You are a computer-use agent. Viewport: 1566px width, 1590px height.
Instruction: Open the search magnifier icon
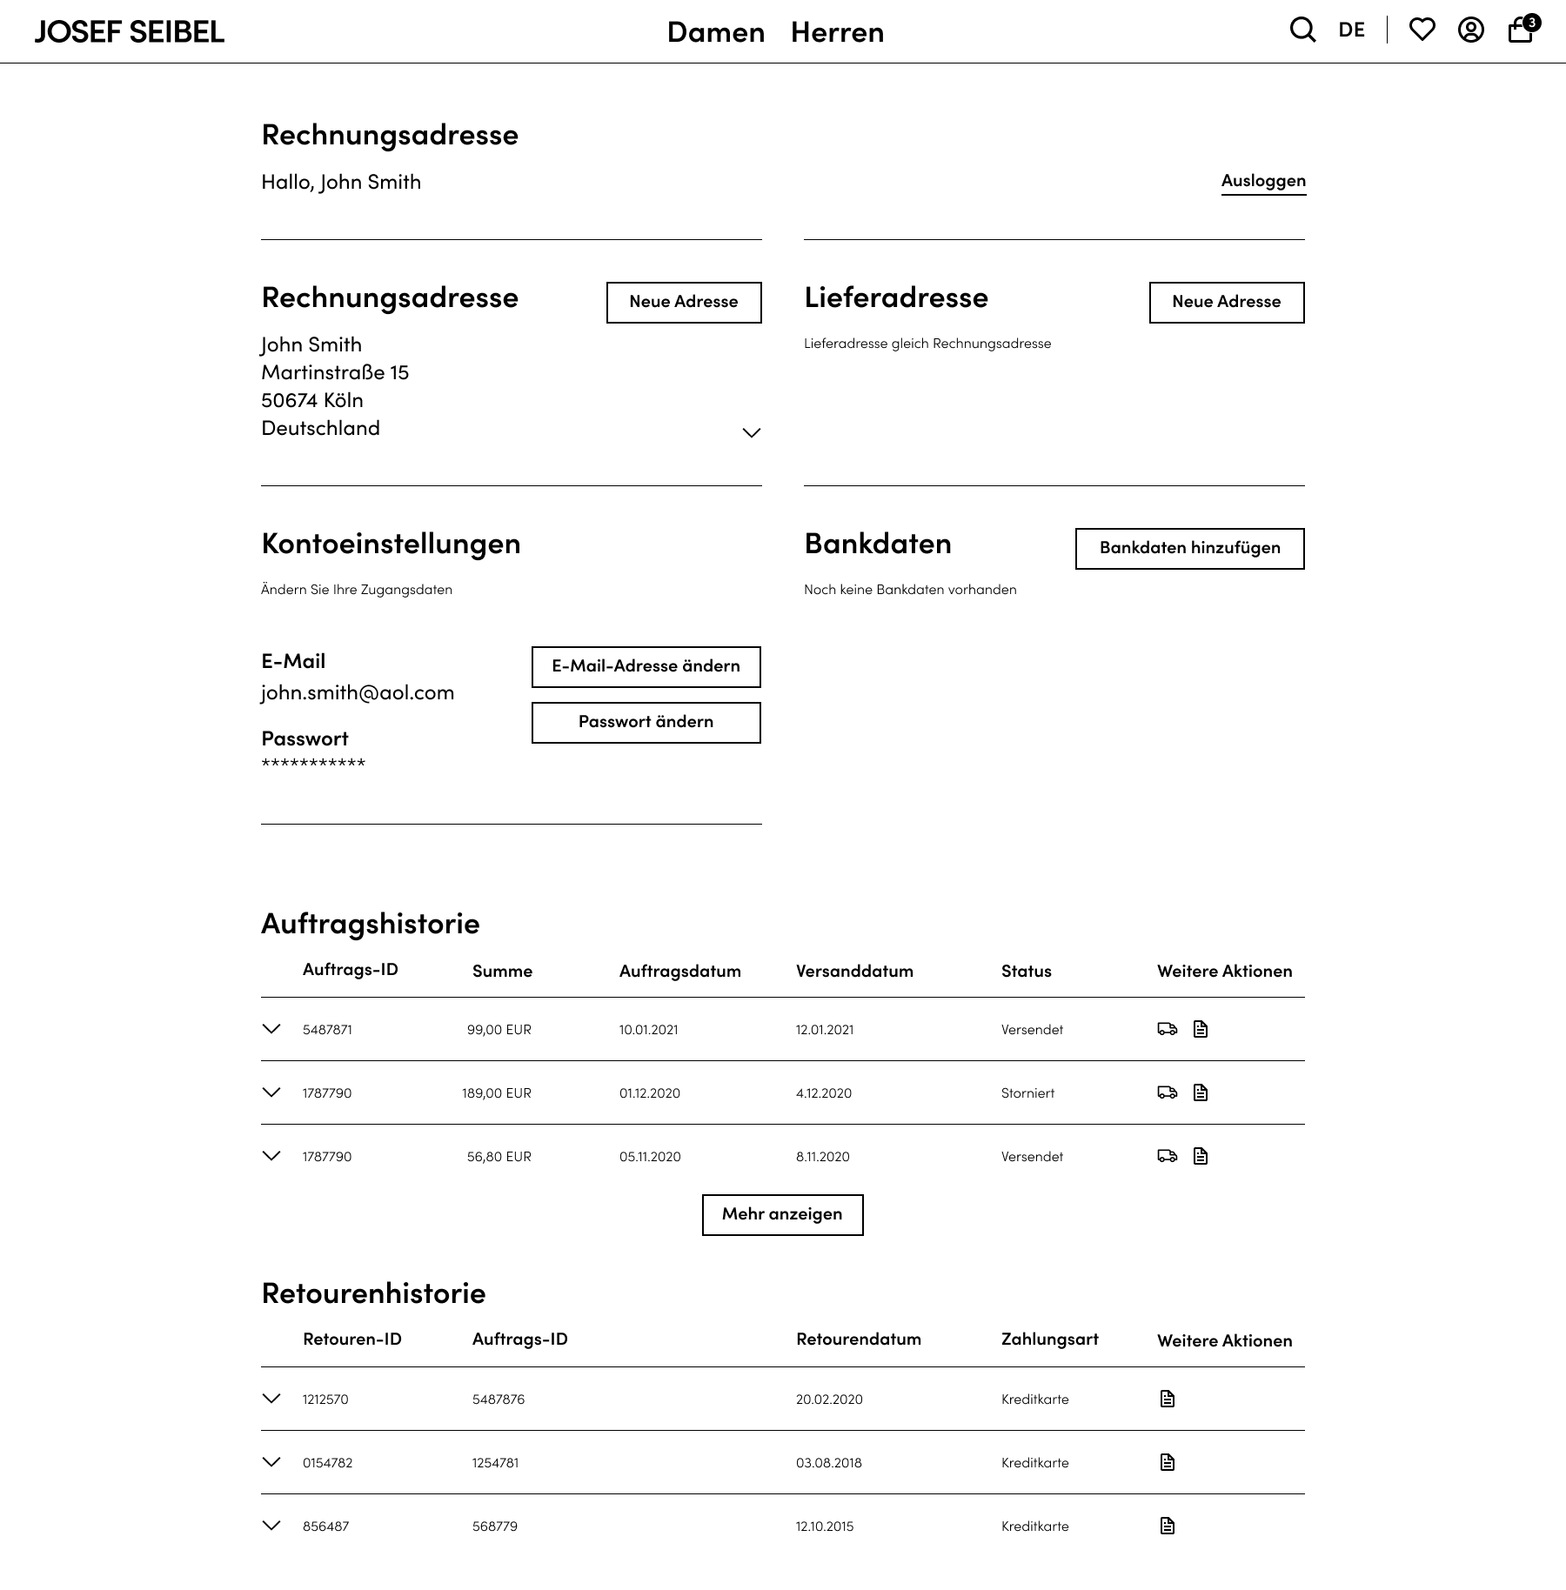[x=1302, y=30]
